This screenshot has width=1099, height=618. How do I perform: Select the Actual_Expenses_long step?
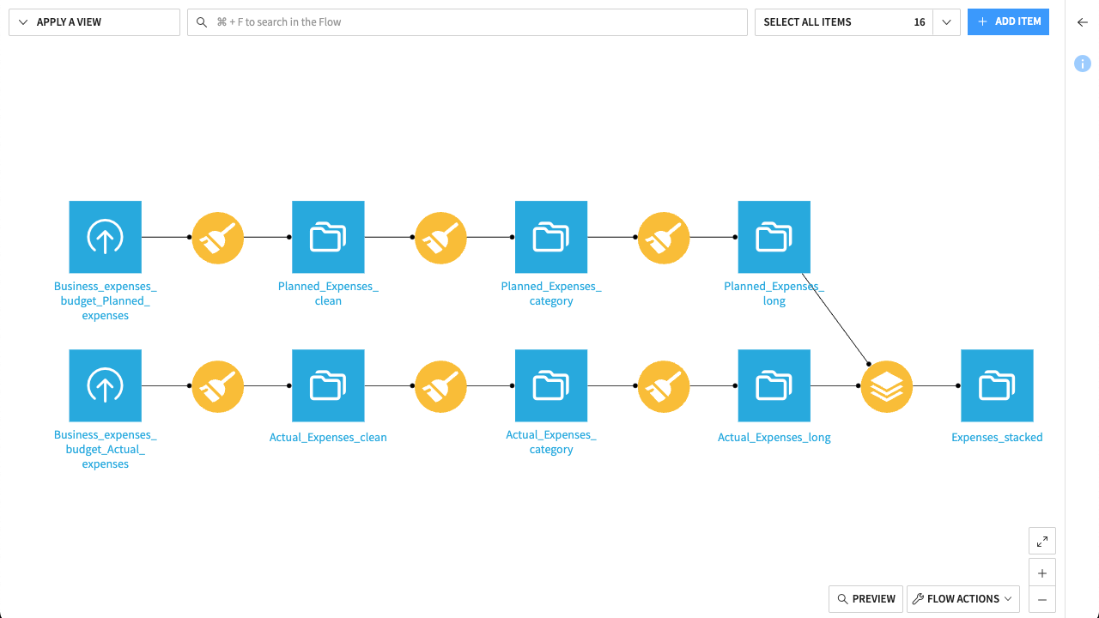[x=774, y=385]
